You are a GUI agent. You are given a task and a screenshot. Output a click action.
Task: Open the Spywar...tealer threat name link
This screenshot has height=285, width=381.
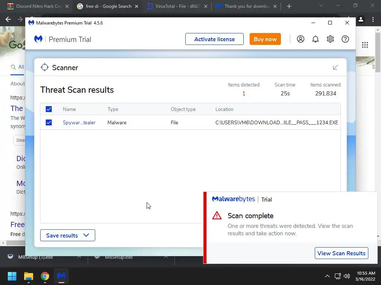(79, 122)
